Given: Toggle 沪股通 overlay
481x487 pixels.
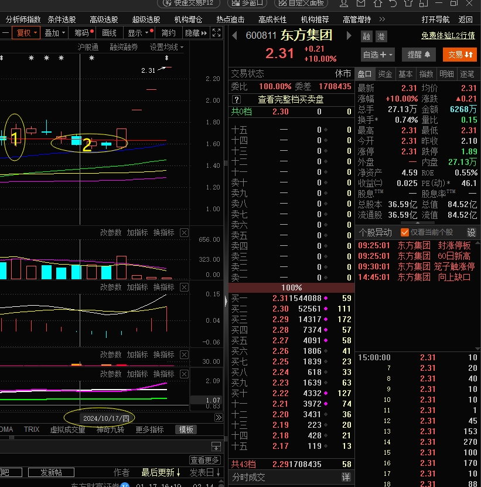Looking at the screenshot, I should [88, 47].
